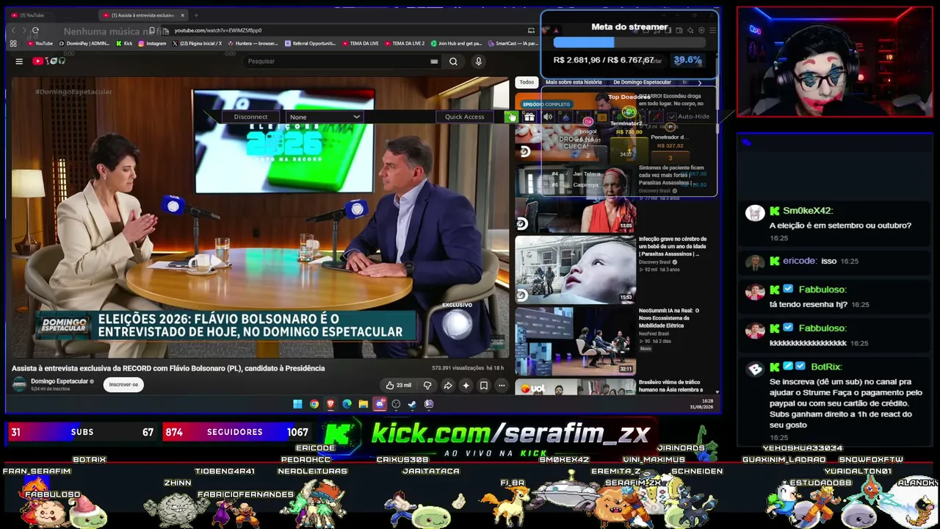Open the TEMA DA LIVE 2 bookmark
The image size is (940, 529).
point(405,43)
